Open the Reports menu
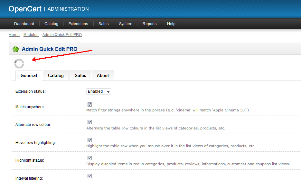This screenshot has height=180, width=301. point(150,24)
